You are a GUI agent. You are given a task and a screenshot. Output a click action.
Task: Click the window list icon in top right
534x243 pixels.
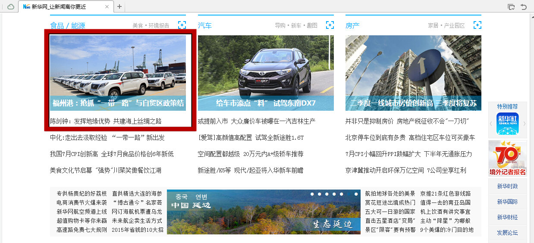coord(511,7)
